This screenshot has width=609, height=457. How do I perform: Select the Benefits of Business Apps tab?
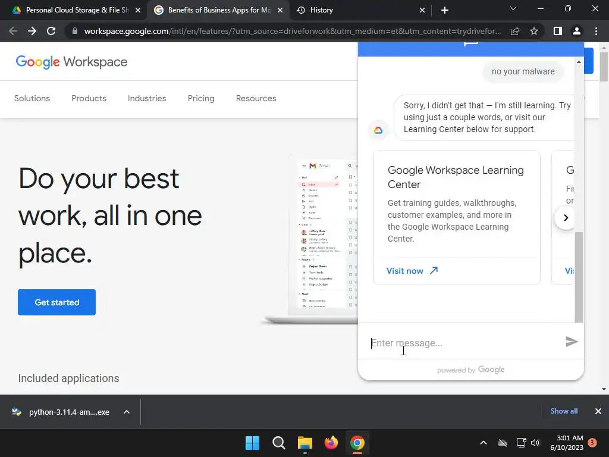(219, 10)
